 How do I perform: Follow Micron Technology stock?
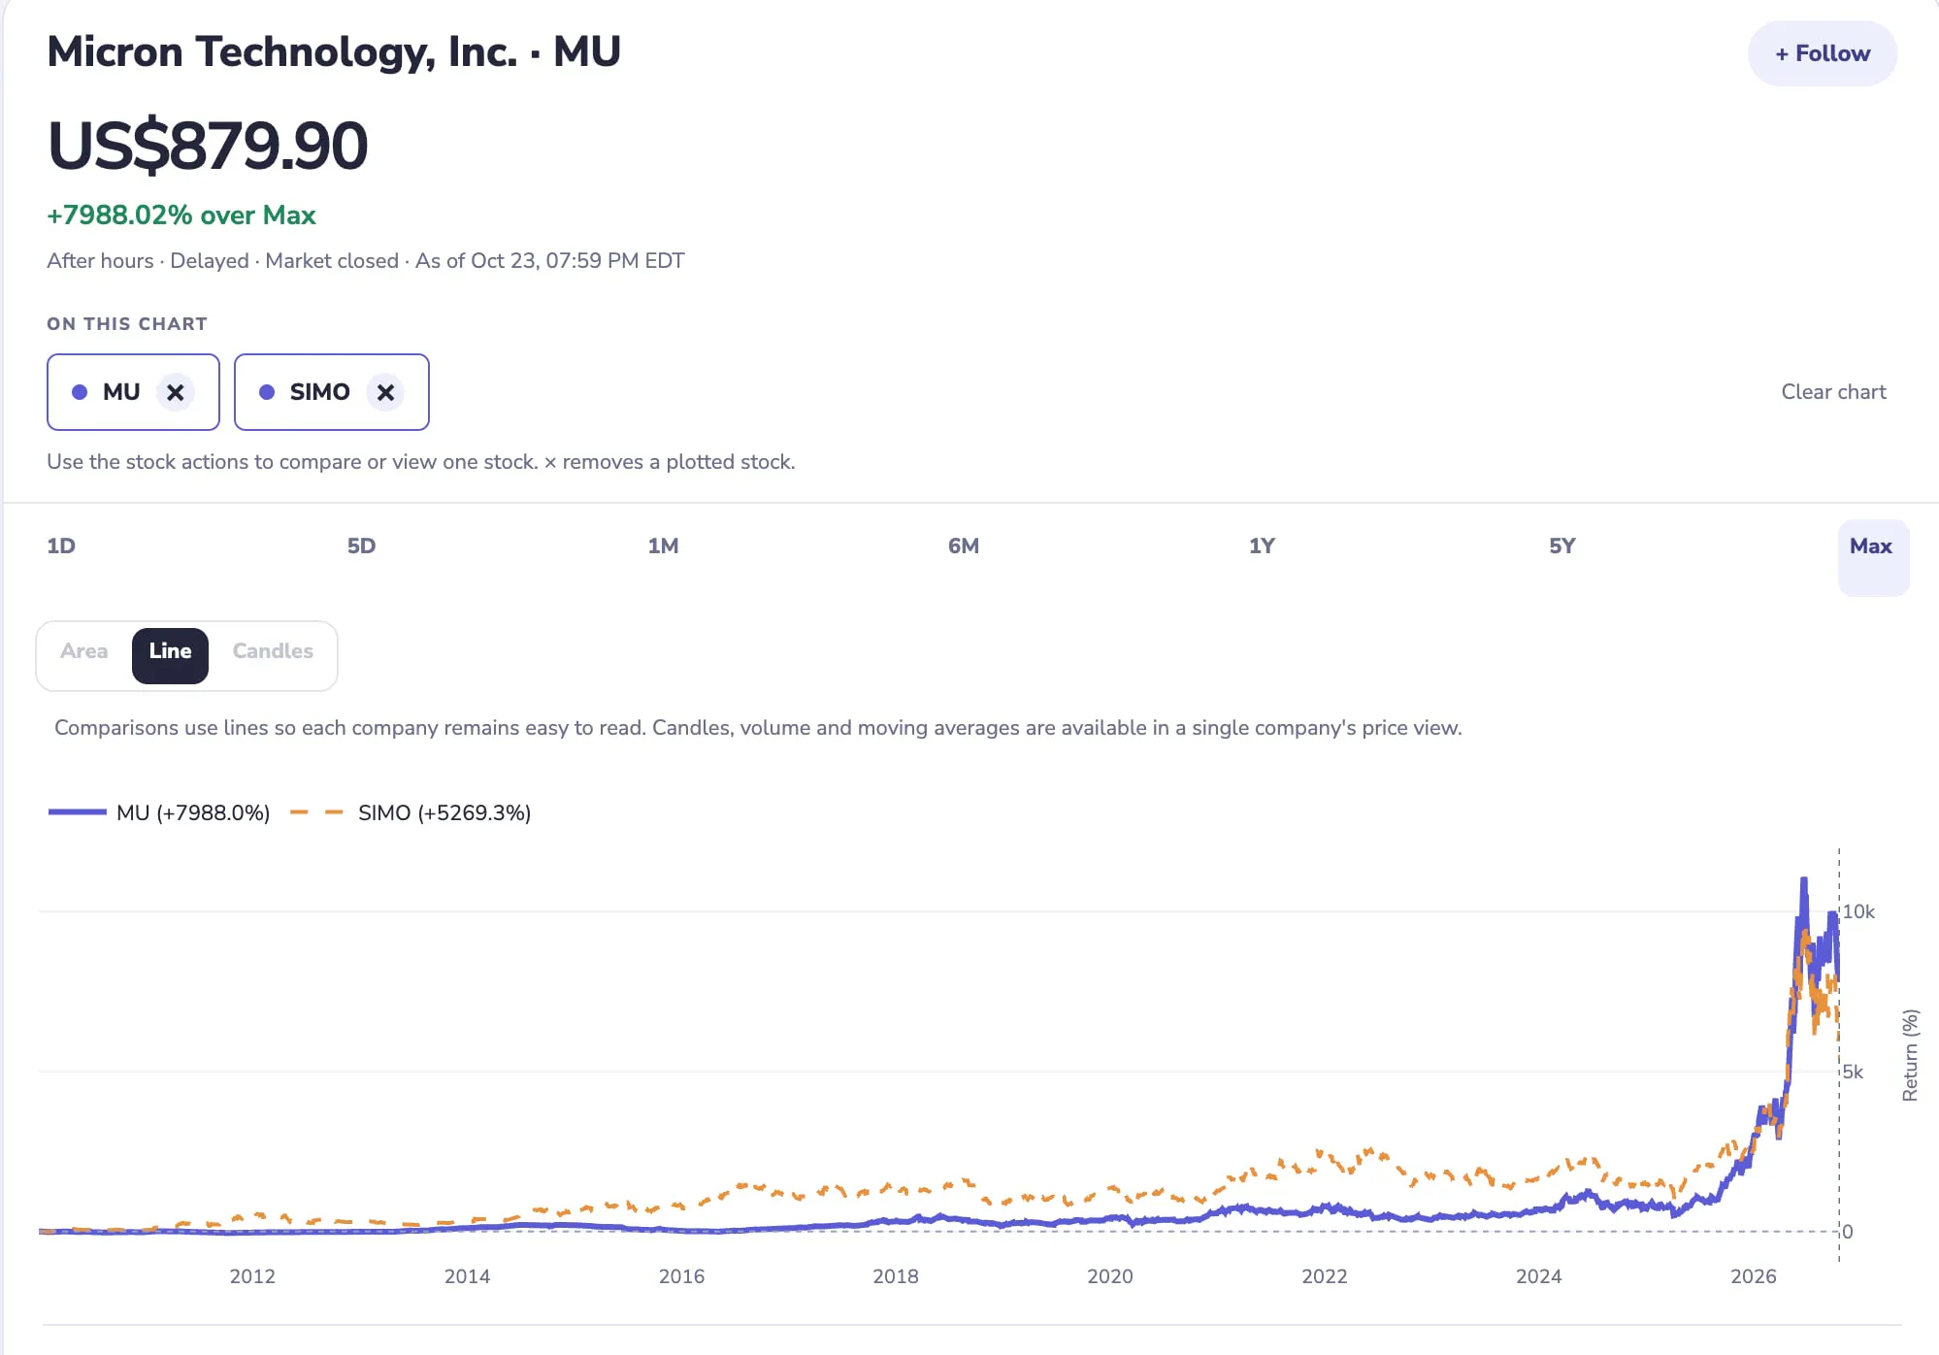(x=1822, y=53)
